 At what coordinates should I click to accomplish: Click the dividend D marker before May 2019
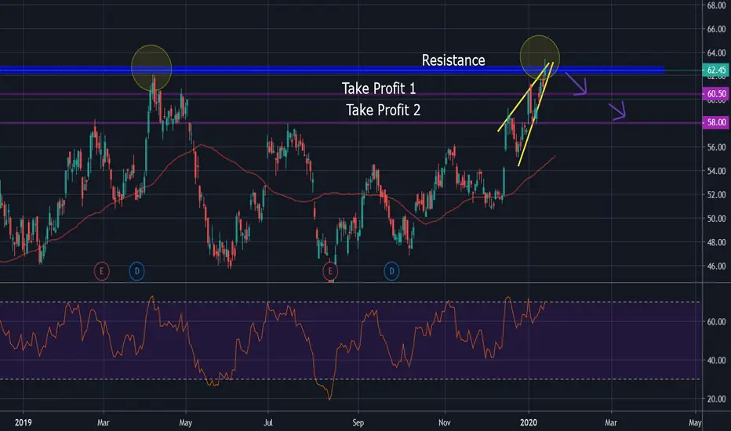pos(136,271)
